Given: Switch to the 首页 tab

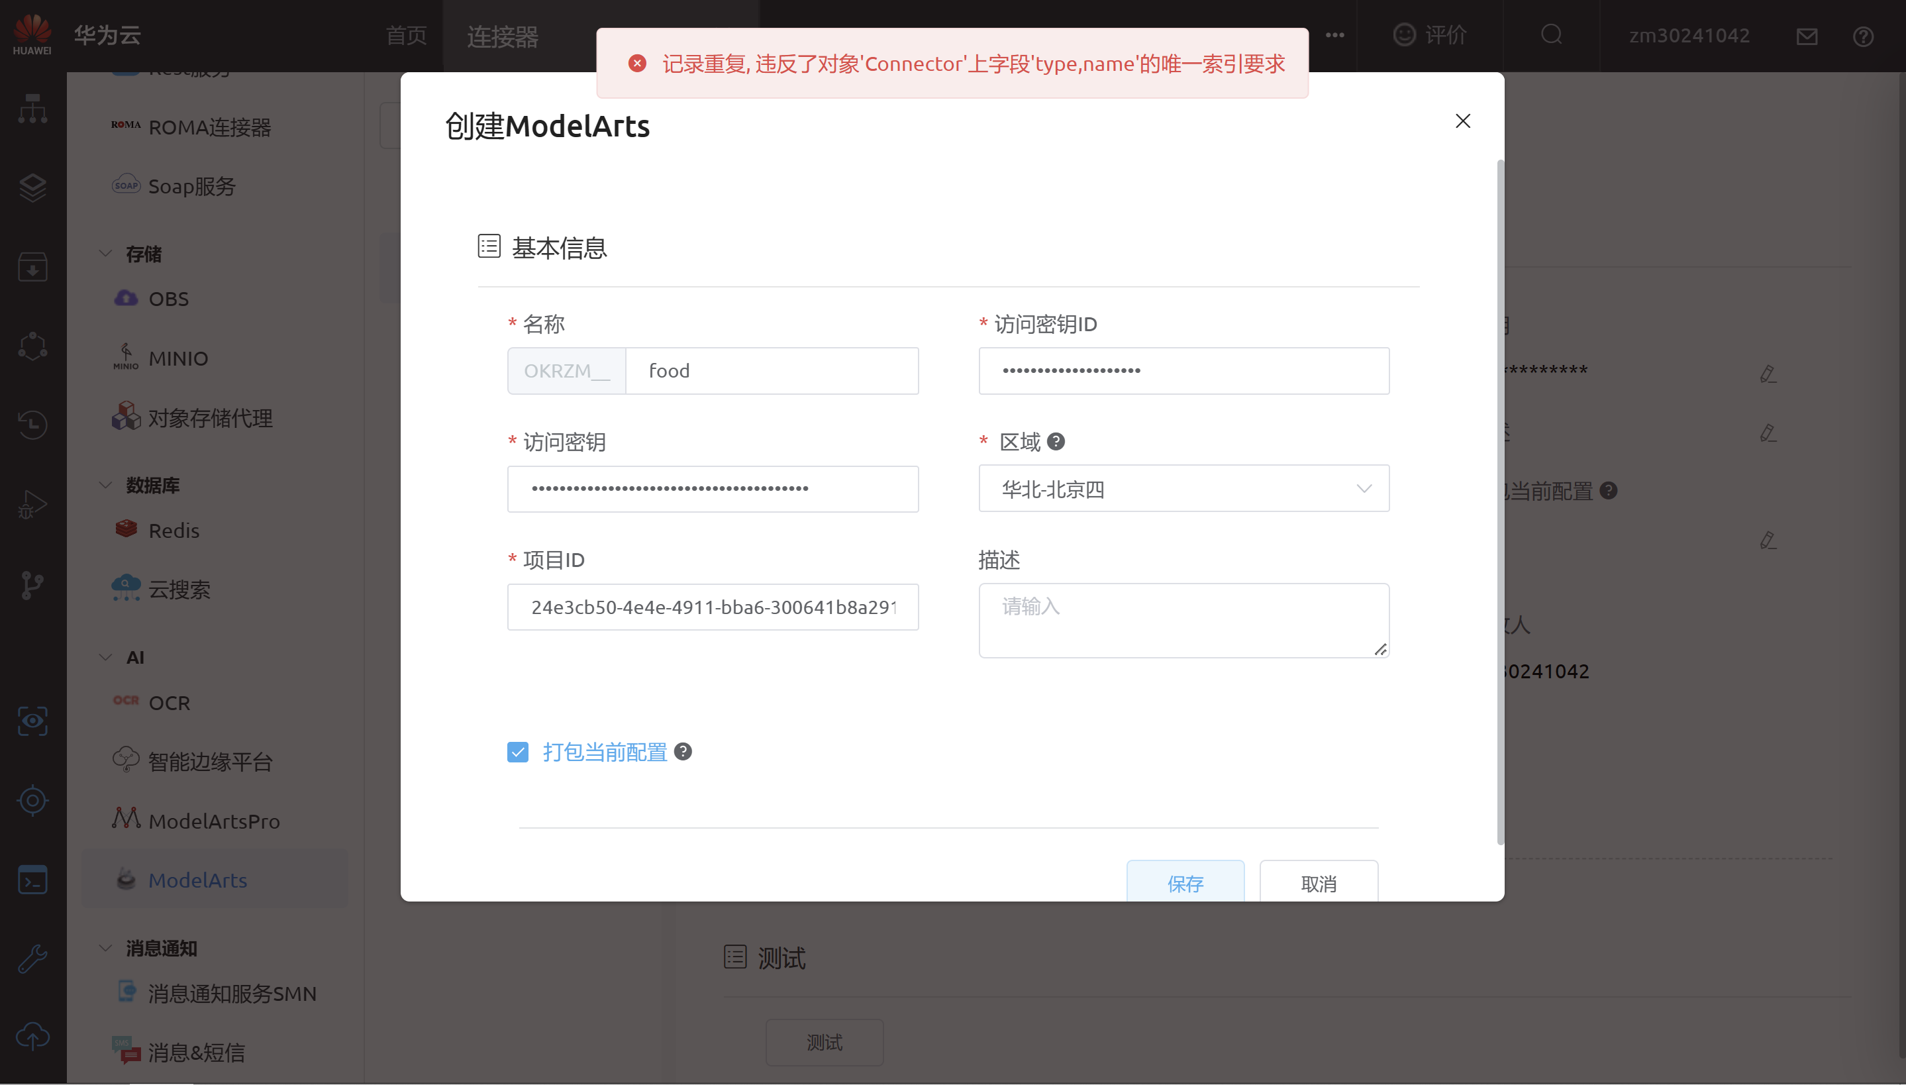Looking at the screenshot, I should tap(406, 36).
